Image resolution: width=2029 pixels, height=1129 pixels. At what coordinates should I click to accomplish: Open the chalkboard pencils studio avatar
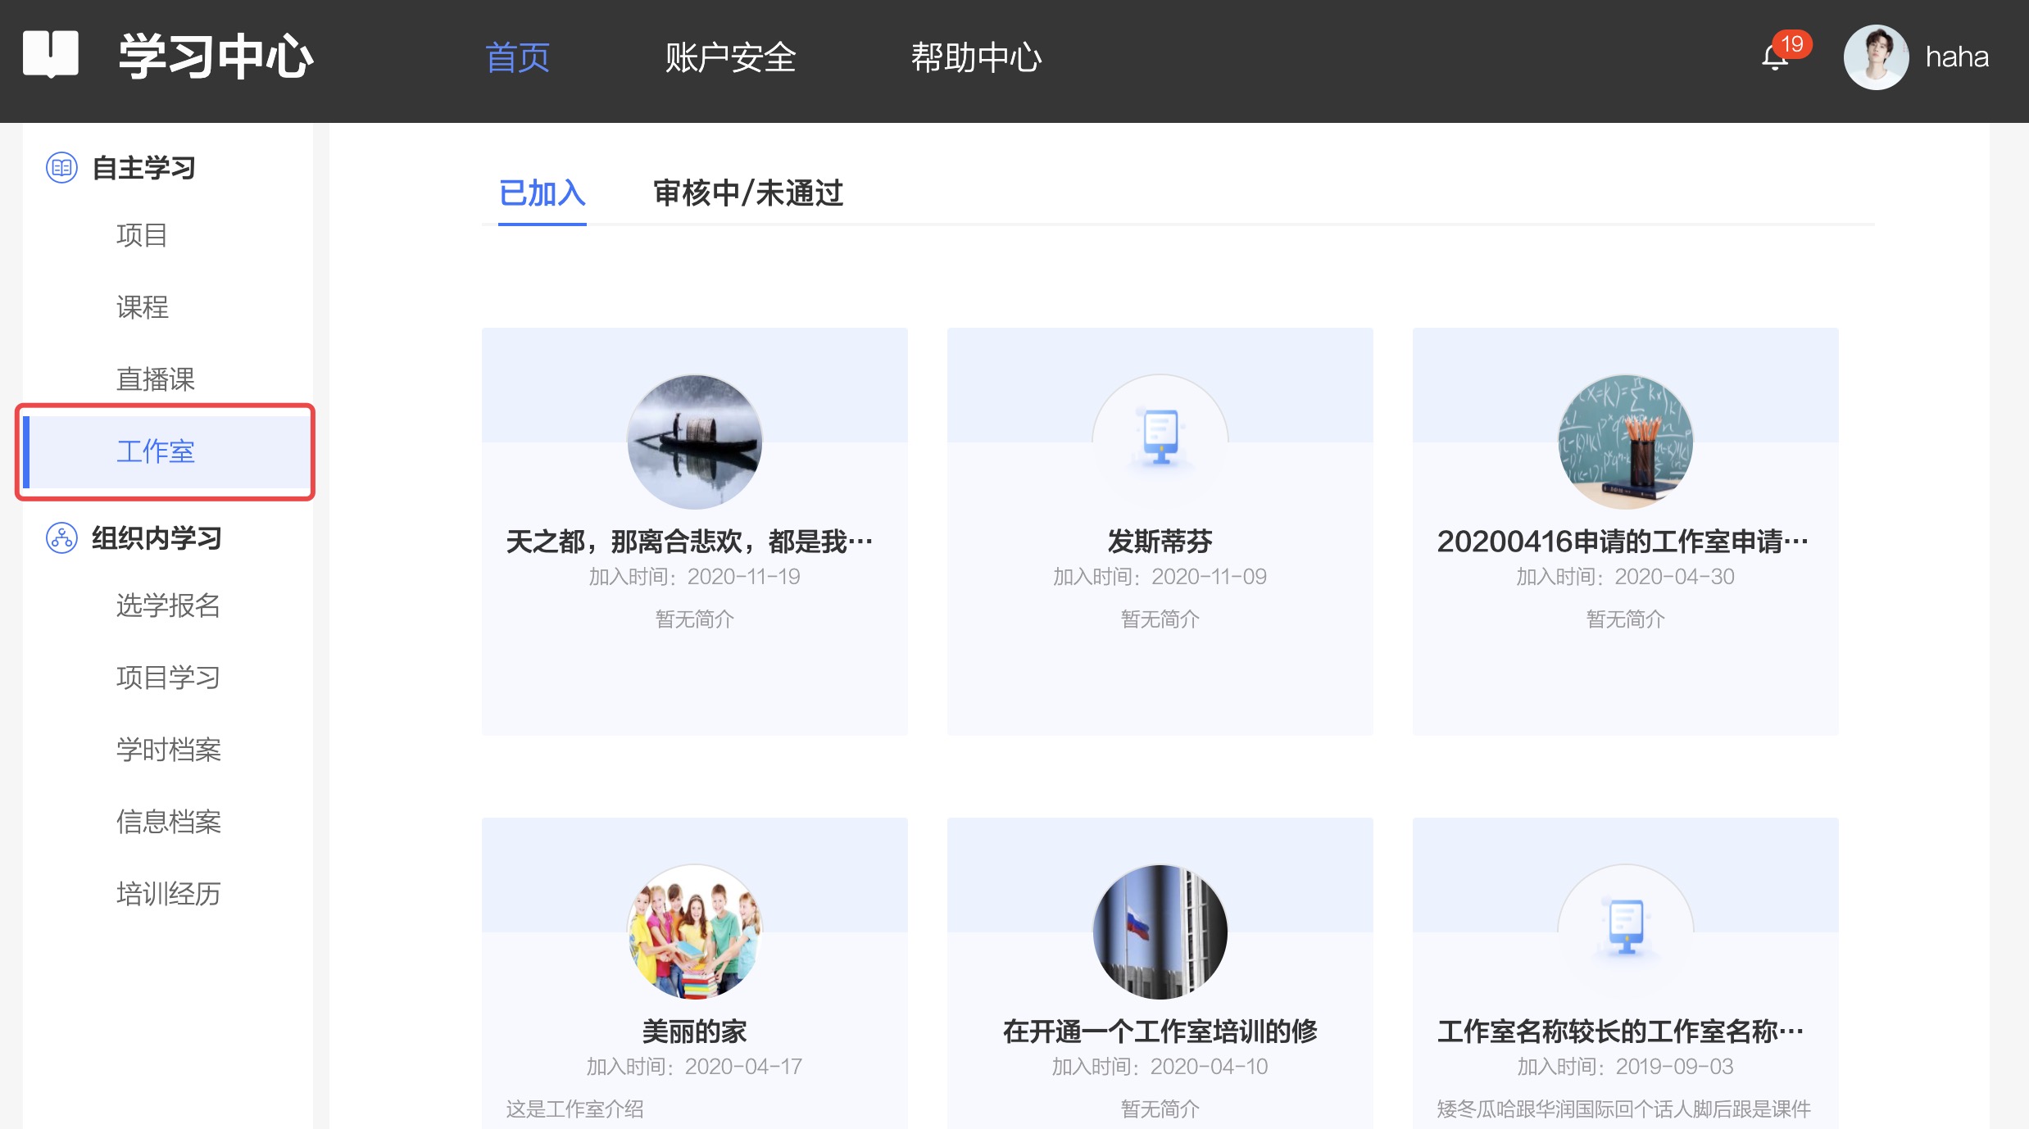pyautogui.click(x=1626, y=442)
